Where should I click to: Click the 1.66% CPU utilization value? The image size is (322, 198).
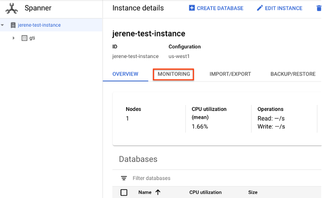point(200,127)
